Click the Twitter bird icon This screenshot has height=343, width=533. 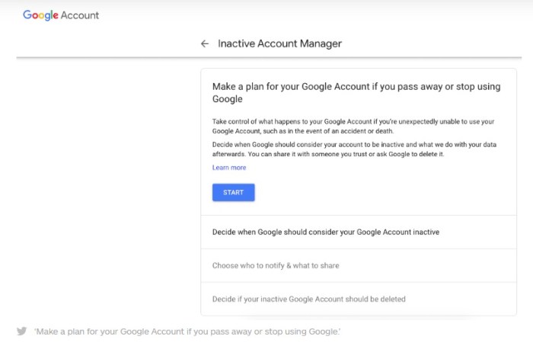pyautogui.click(x=21, y=332)
